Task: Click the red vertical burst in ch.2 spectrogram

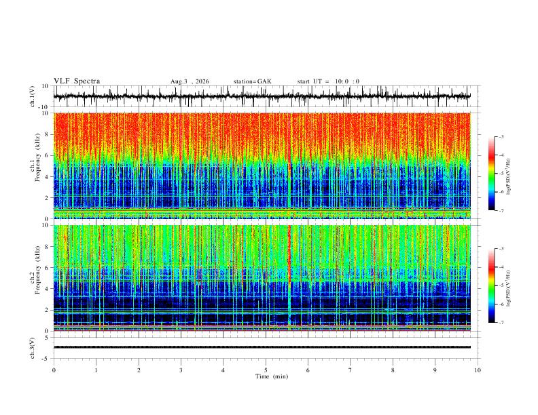Action: [289, 254]
